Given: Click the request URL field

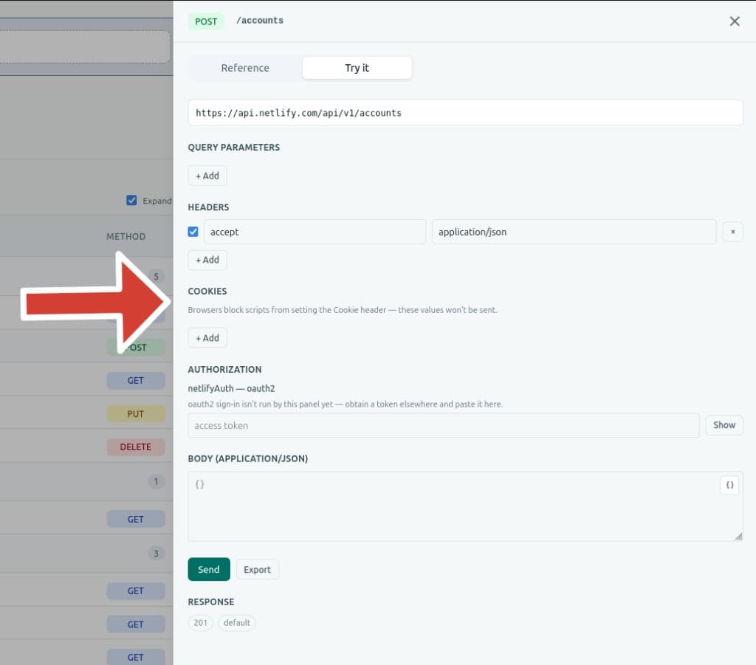Looking at the screenshot, I should pos(465,113).
